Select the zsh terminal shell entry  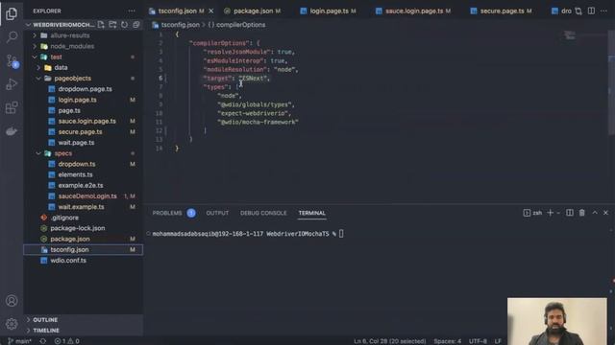coord(532,213)
